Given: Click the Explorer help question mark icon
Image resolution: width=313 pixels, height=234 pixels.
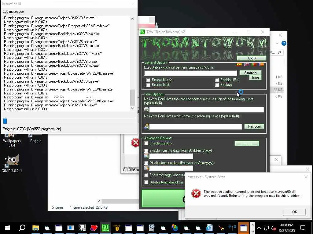Looking at the screenshot, I should pyautogui.click(x=284, y=43).
